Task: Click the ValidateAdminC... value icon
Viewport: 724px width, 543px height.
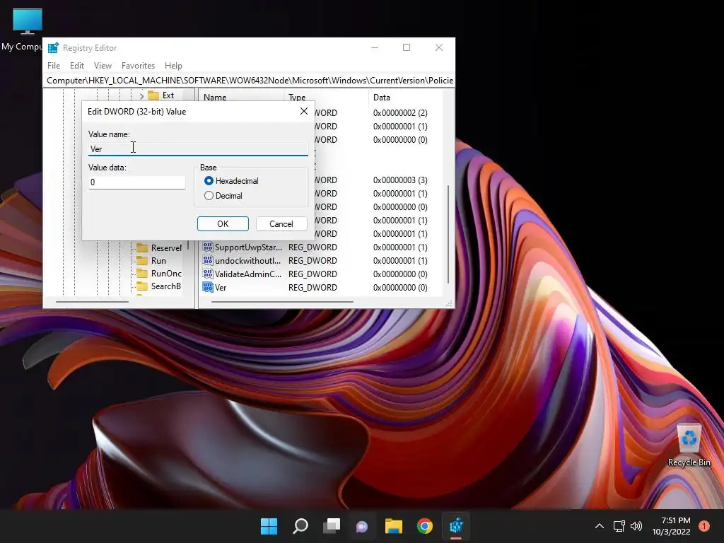Action: (x=208, y=274)
